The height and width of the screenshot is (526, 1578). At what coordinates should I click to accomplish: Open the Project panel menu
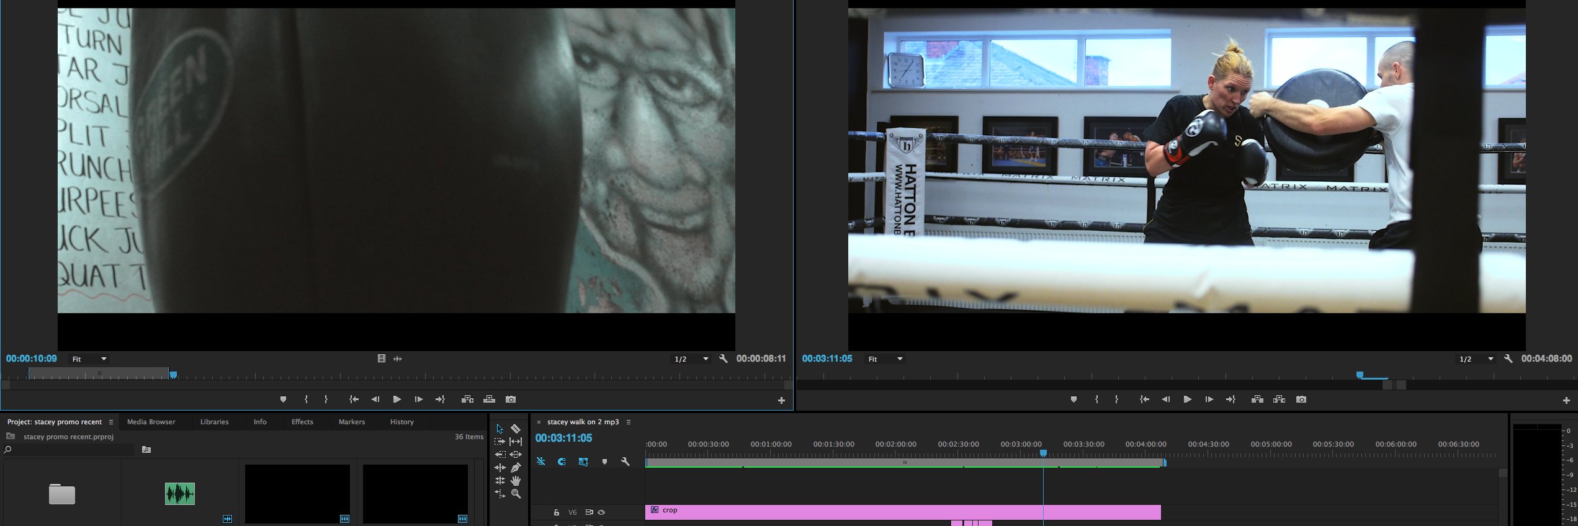111,422
